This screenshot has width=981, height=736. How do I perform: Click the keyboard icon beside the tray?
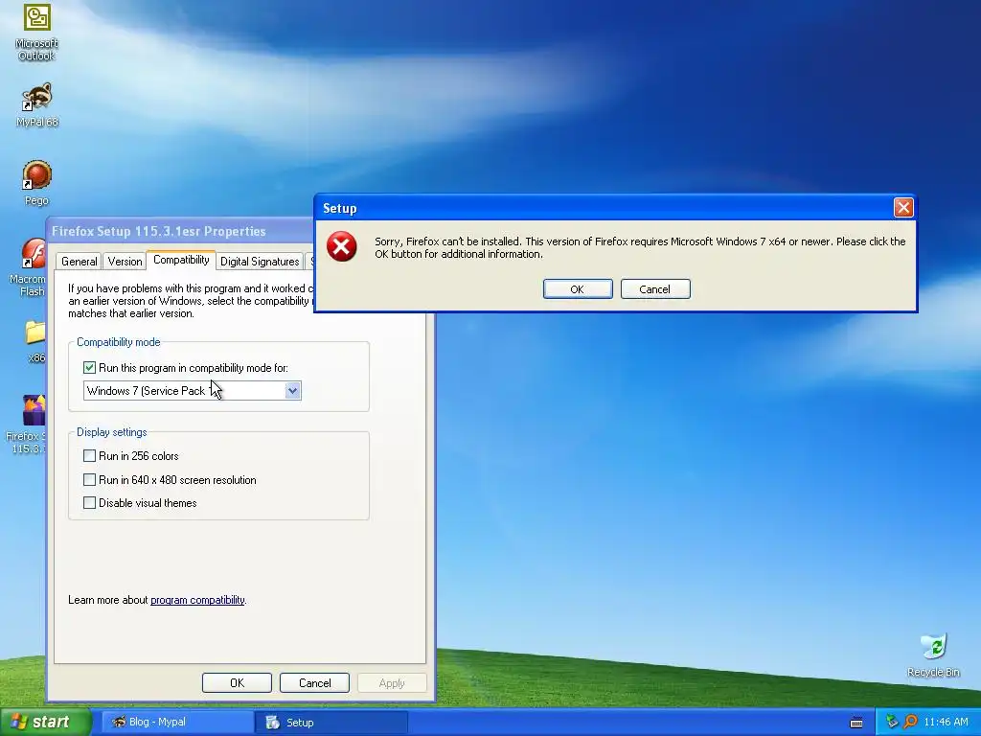tap(856, 723)
